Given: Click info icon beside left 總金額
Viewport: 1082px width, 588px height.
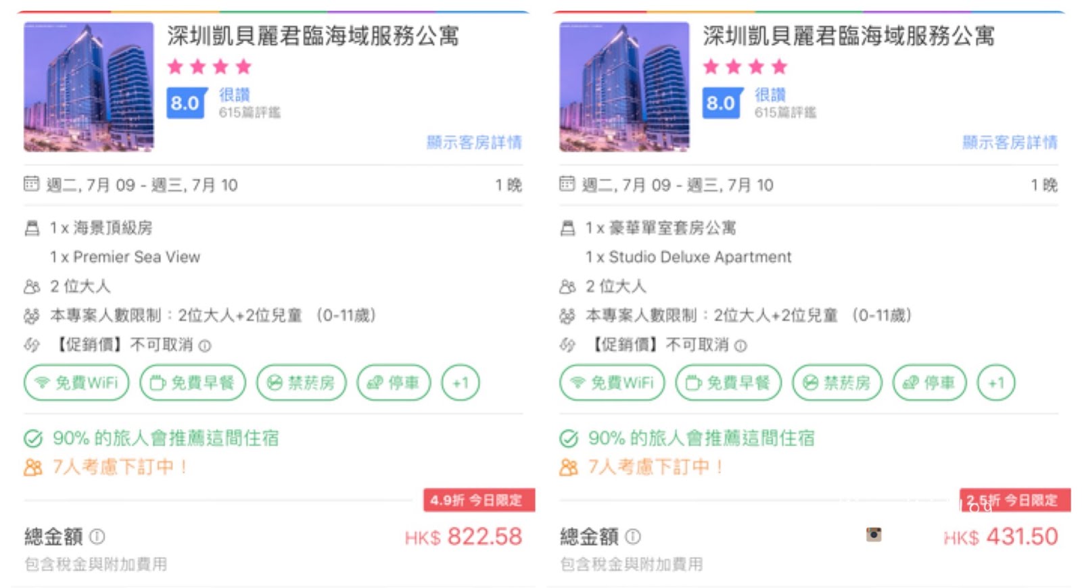Looking at the screenshot, I should [97, 537].
